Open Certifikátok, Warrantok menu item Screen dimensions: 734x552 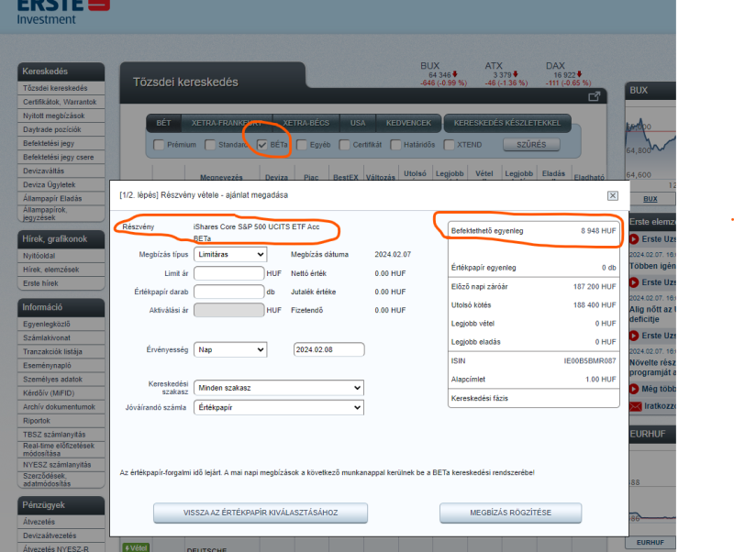pos(61,102)
